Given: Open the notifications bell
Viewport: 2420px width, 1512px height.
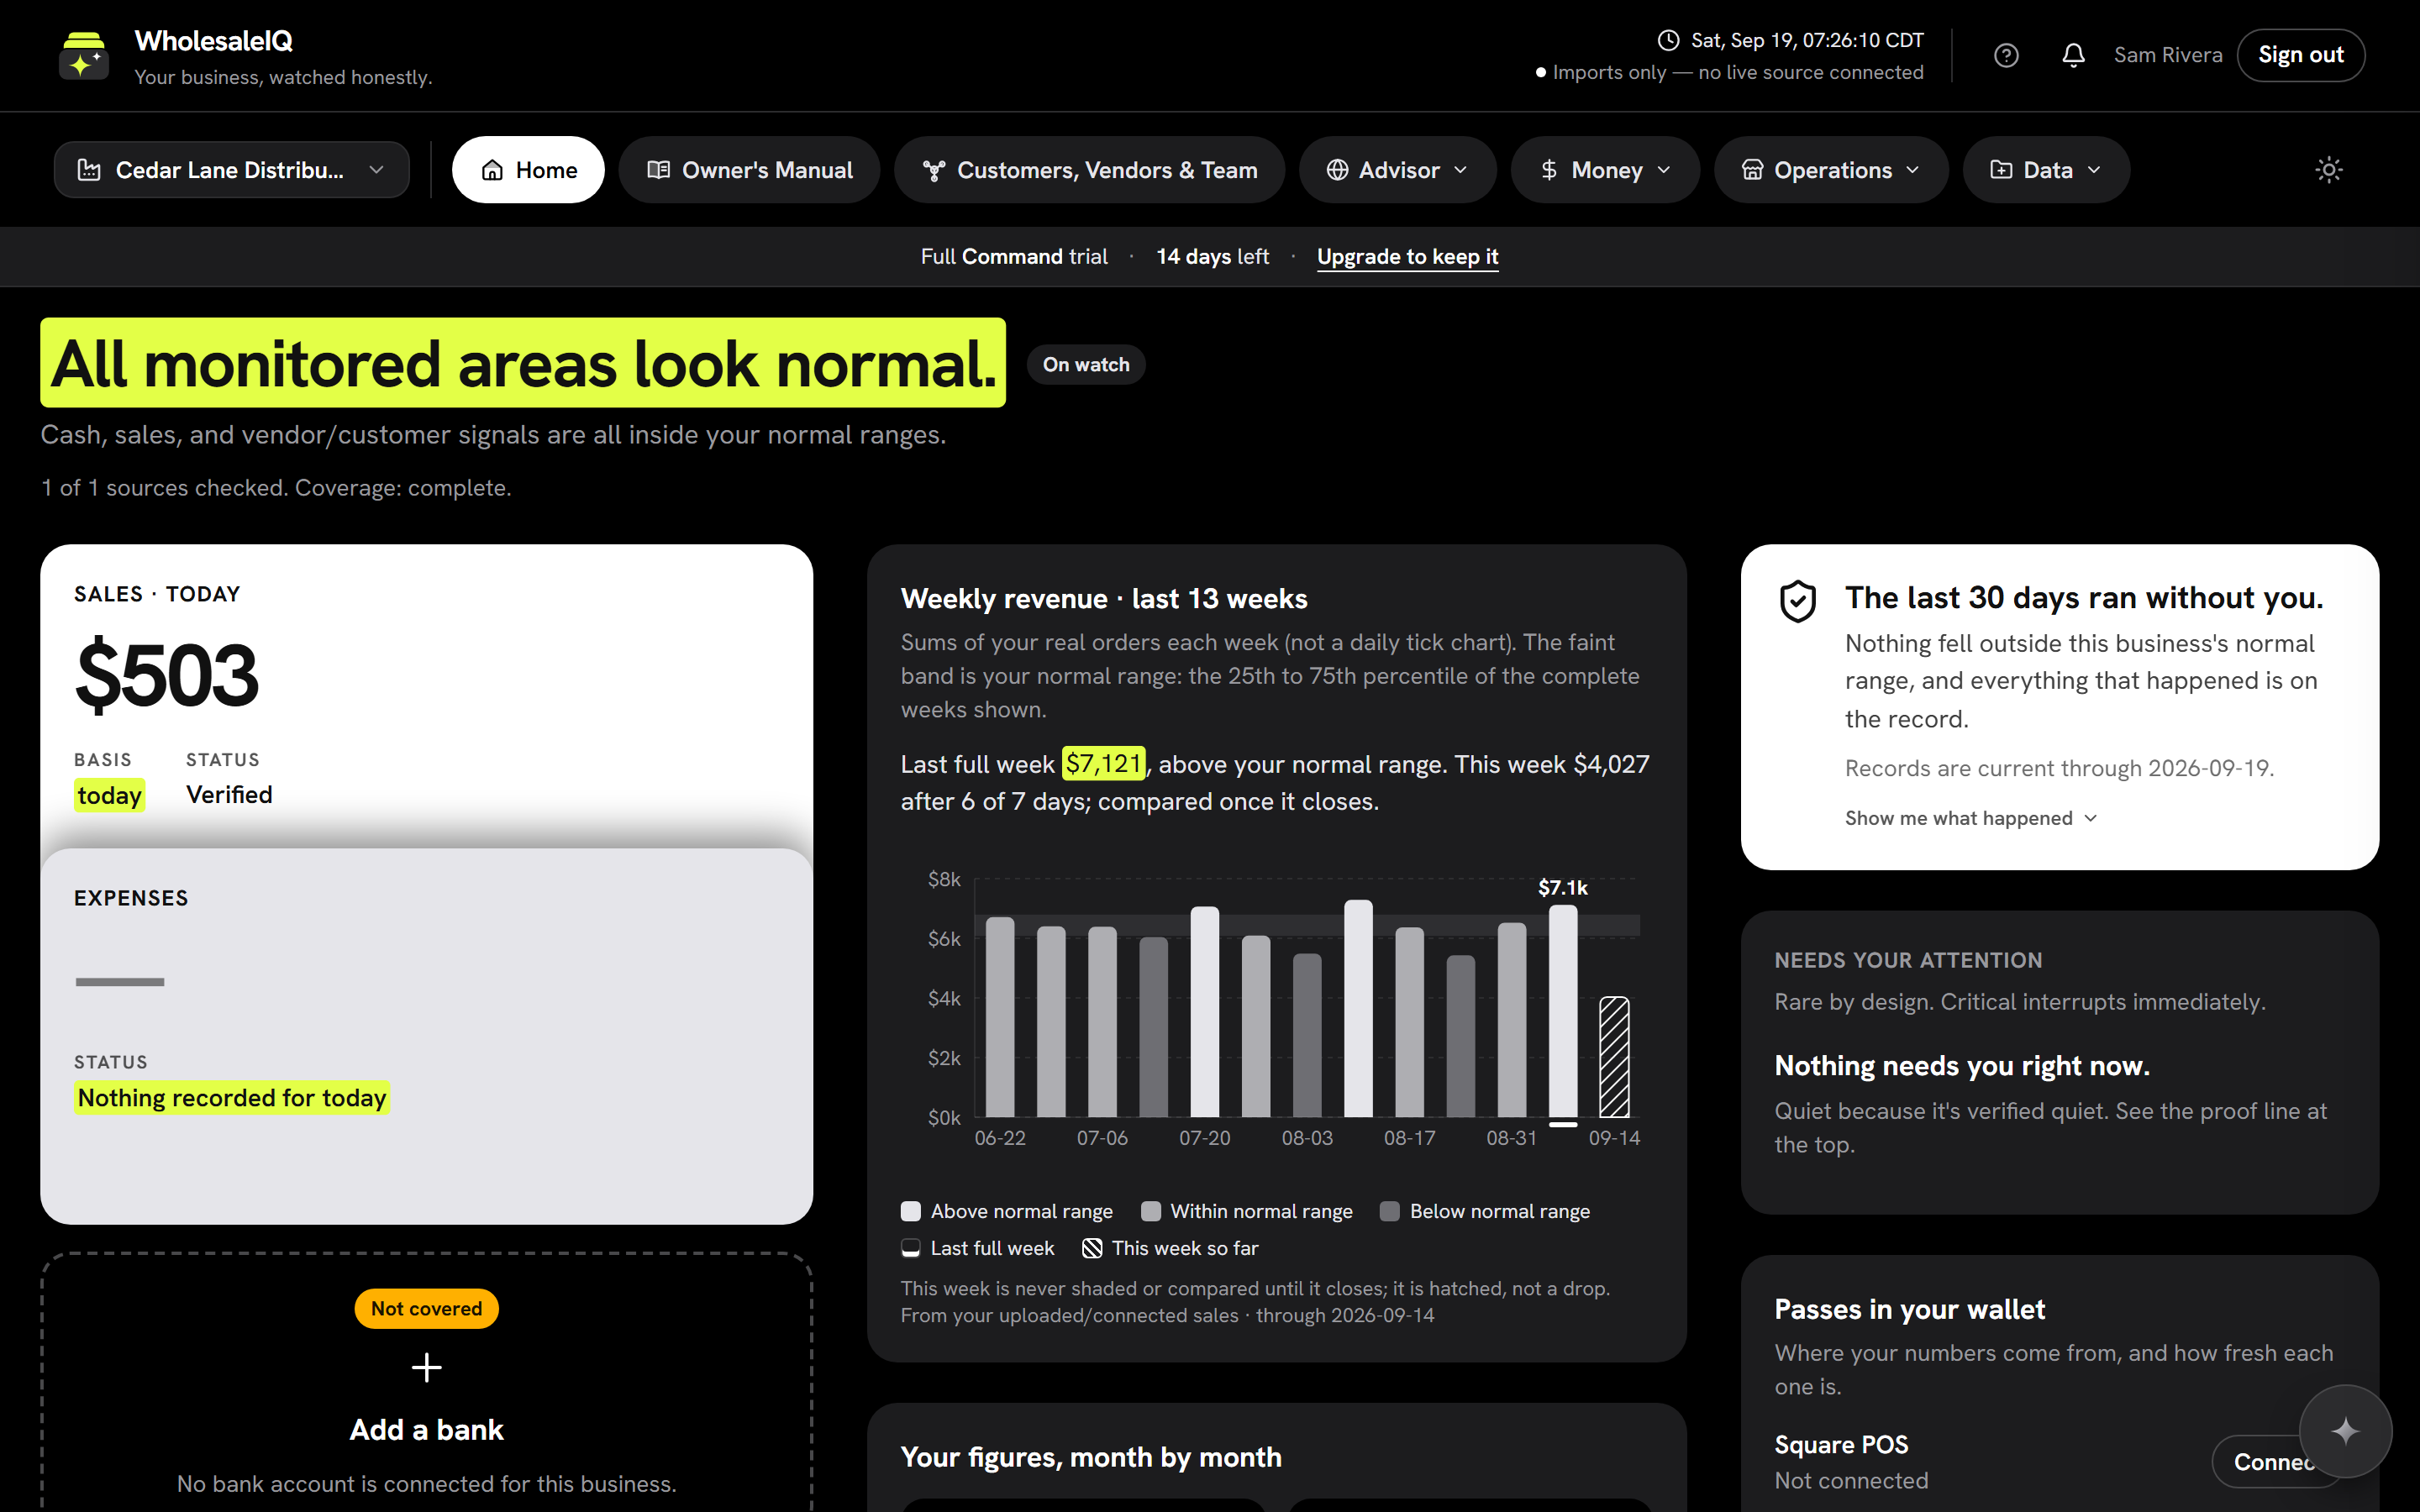Looking at the screenshot, I should point(2073,55).
